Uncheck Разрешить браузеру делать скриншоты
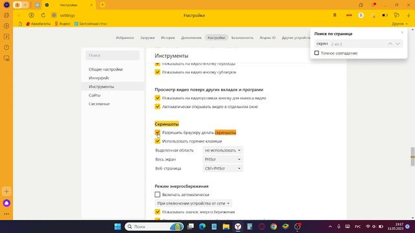The height and width of the screenshot is (233, 415). click(x=158, y=132)
